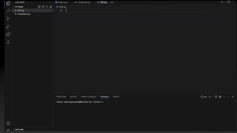Switch to the TonyStark.py tab
Image resolution: width=237 pixels, height=133 pixels.
(83, 2)
